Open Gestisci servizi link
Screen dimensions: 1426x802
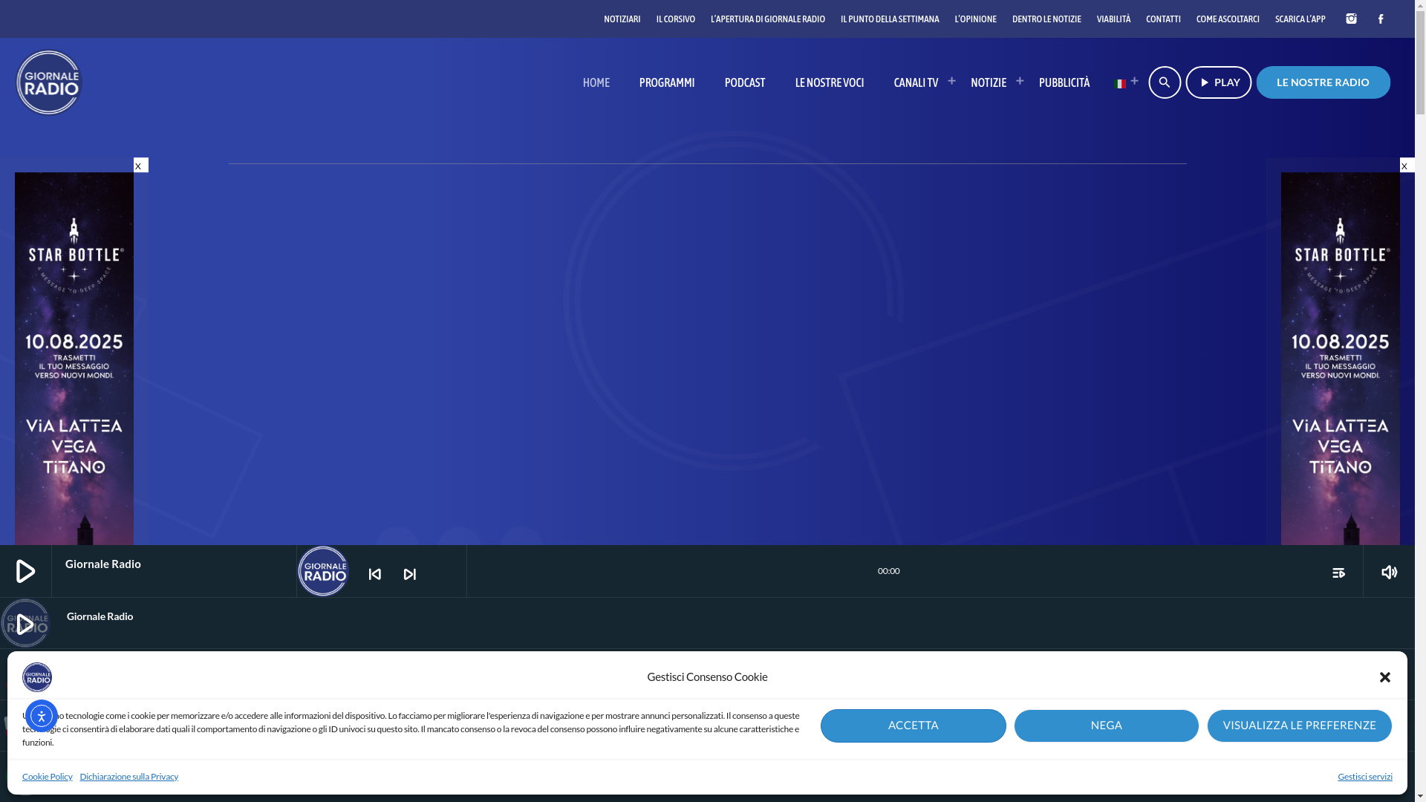point(1365,777)
